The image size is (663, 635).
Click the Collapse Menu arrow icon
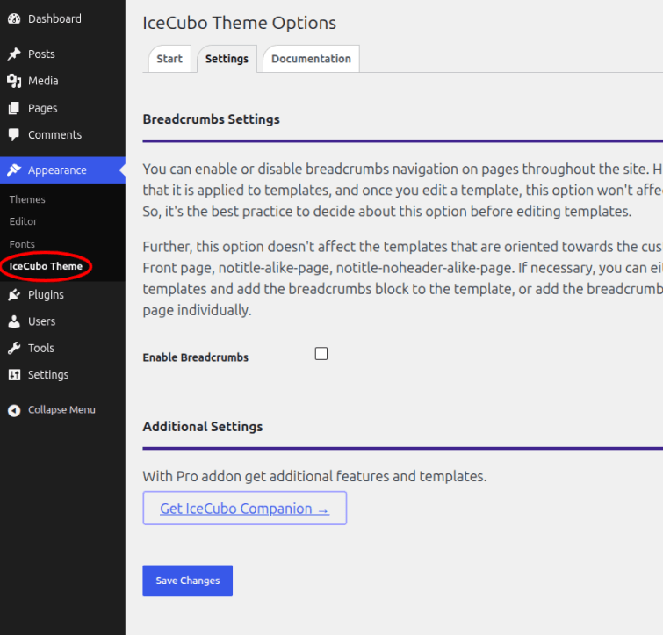(14, 410)
